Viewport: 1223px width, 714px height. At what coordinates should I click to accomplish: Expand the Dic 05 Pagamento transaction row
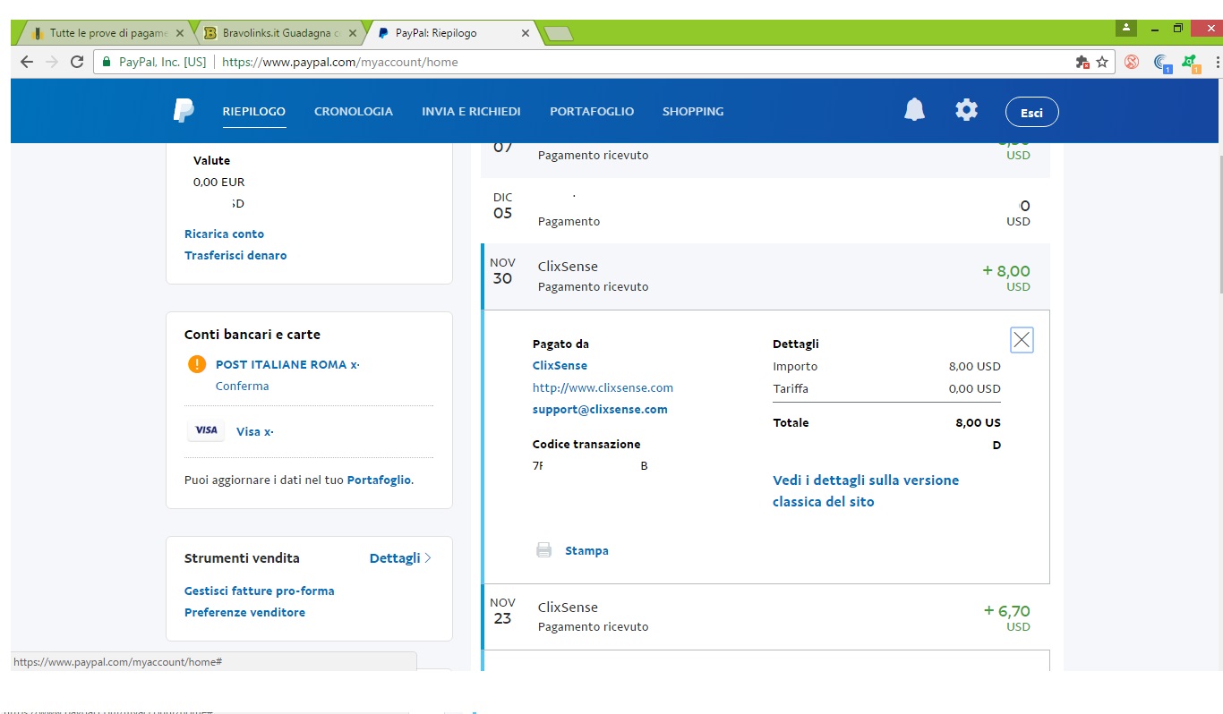(x=765, y=210)
